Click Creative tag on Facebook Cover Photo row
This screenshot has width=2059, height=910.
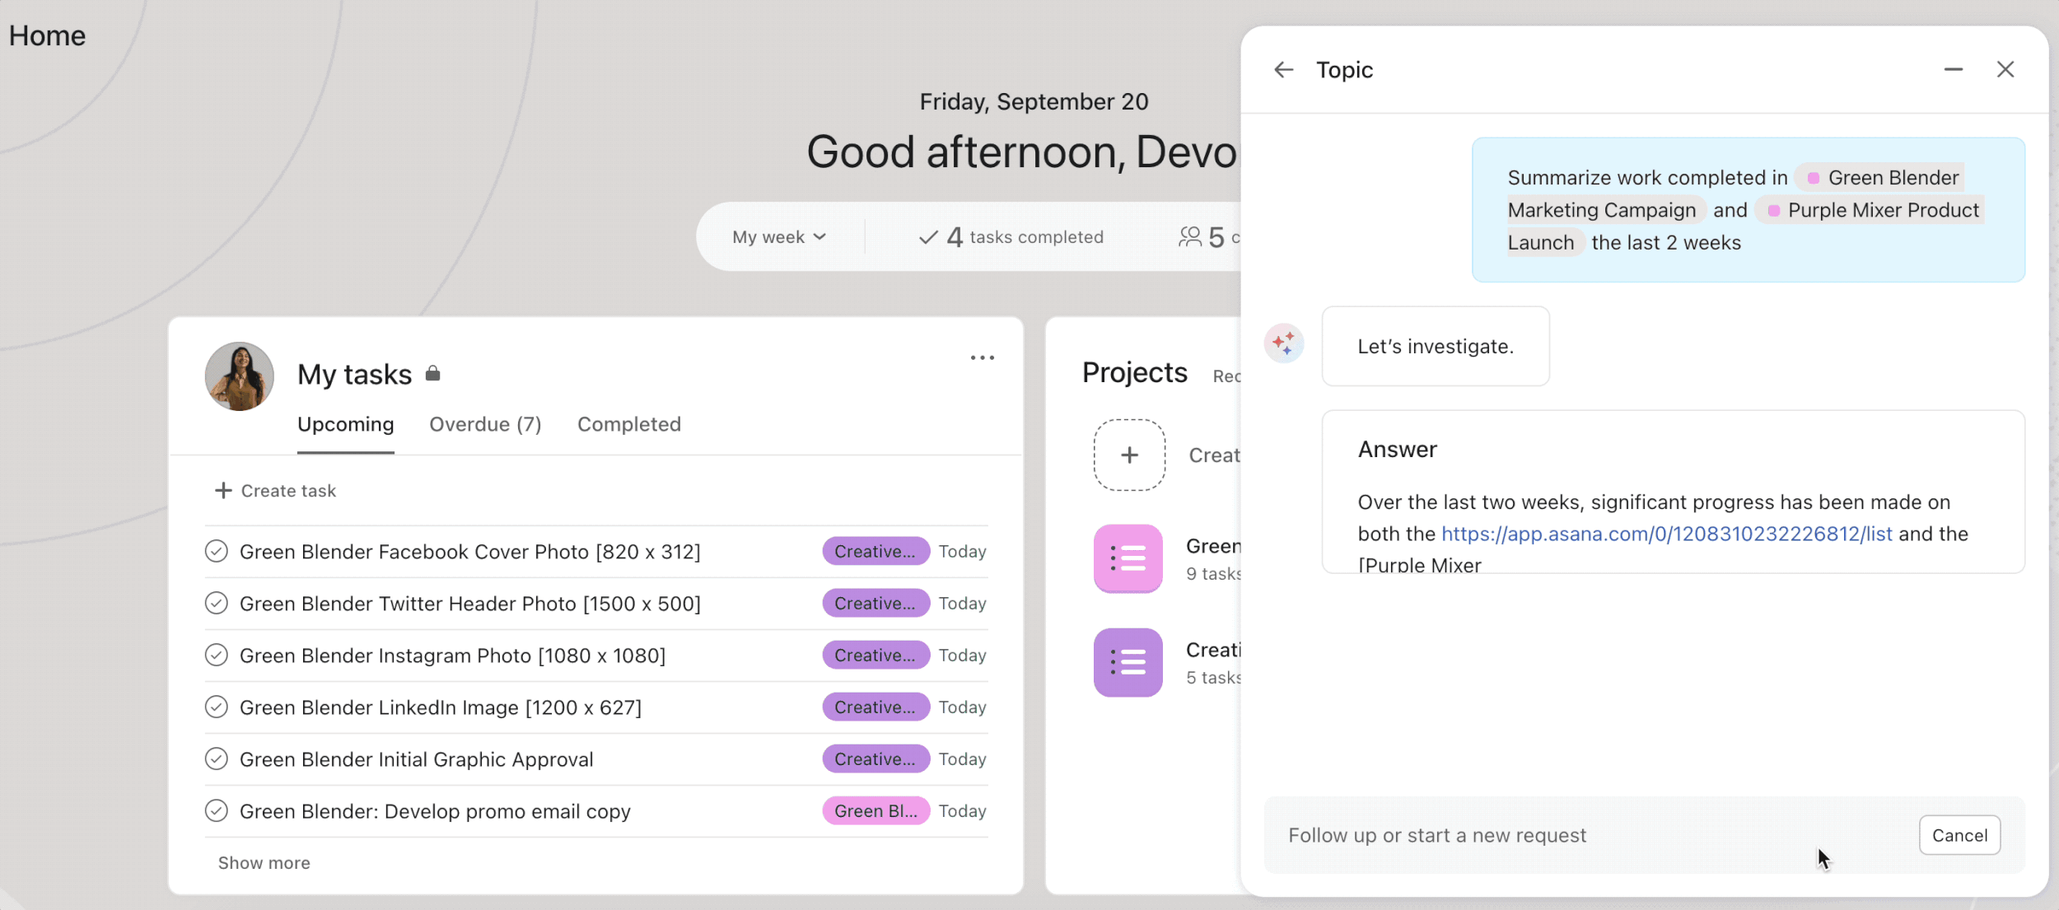875,551
